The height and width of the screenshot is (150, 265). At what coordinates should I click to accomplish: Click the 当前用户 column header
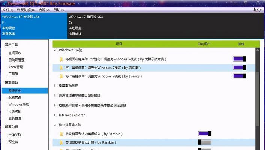click(x=204, y=44)
